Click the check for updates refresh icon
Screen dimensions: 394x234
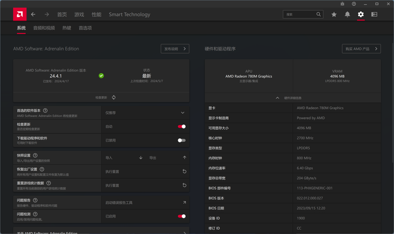(114, 97)
